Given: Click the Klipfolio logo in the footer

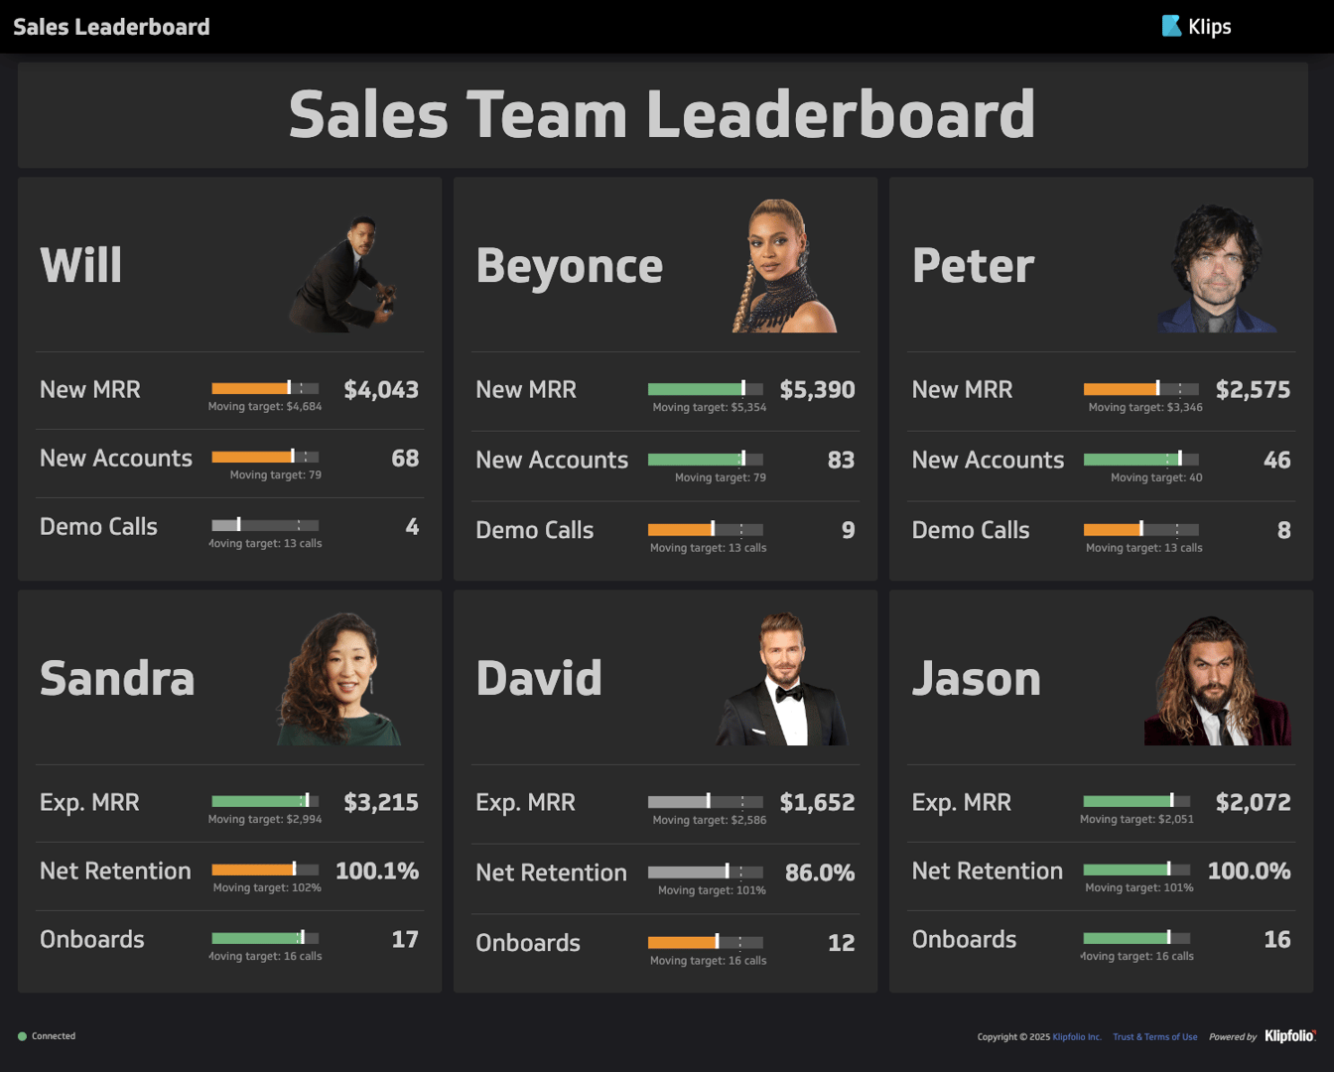Looking at the screenshot, I should (x=1292, y=1036).
